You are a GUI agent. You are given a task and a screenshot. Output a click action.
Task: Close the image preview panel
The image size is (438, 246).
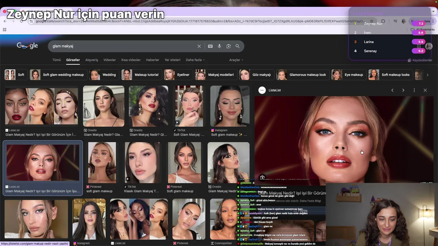[425, 90]
